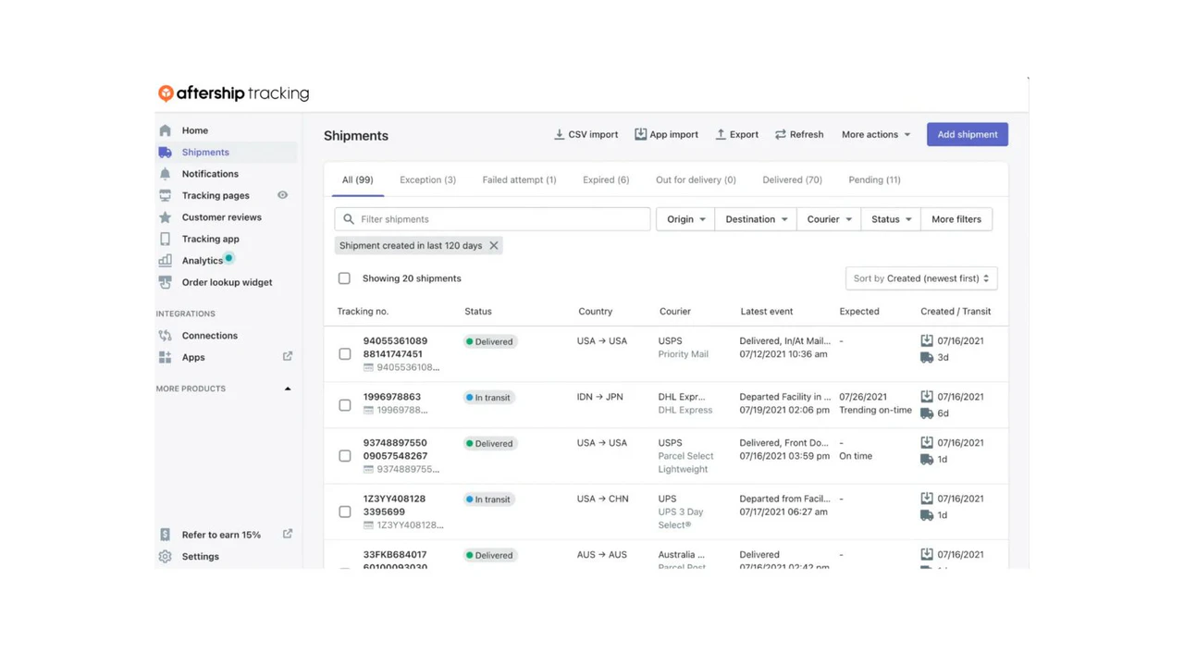Click the Refresh arrows icon
Image resolution: width=1184 pixels, height=666 pixels.
(781, 134)
